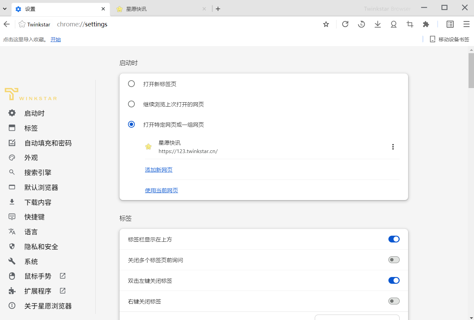Select the 打开新标签页 startup option

[131, 84]
